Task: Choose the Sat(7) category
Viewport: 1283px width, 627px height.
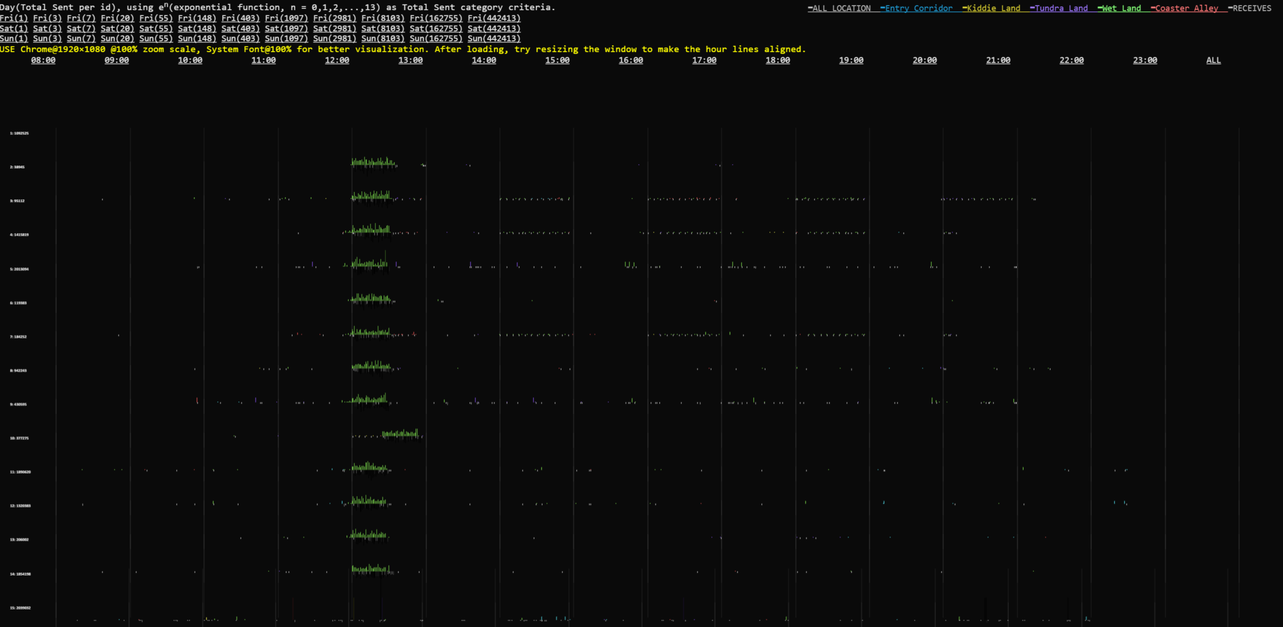Action: pyautogui.click(x=81, y=28)
